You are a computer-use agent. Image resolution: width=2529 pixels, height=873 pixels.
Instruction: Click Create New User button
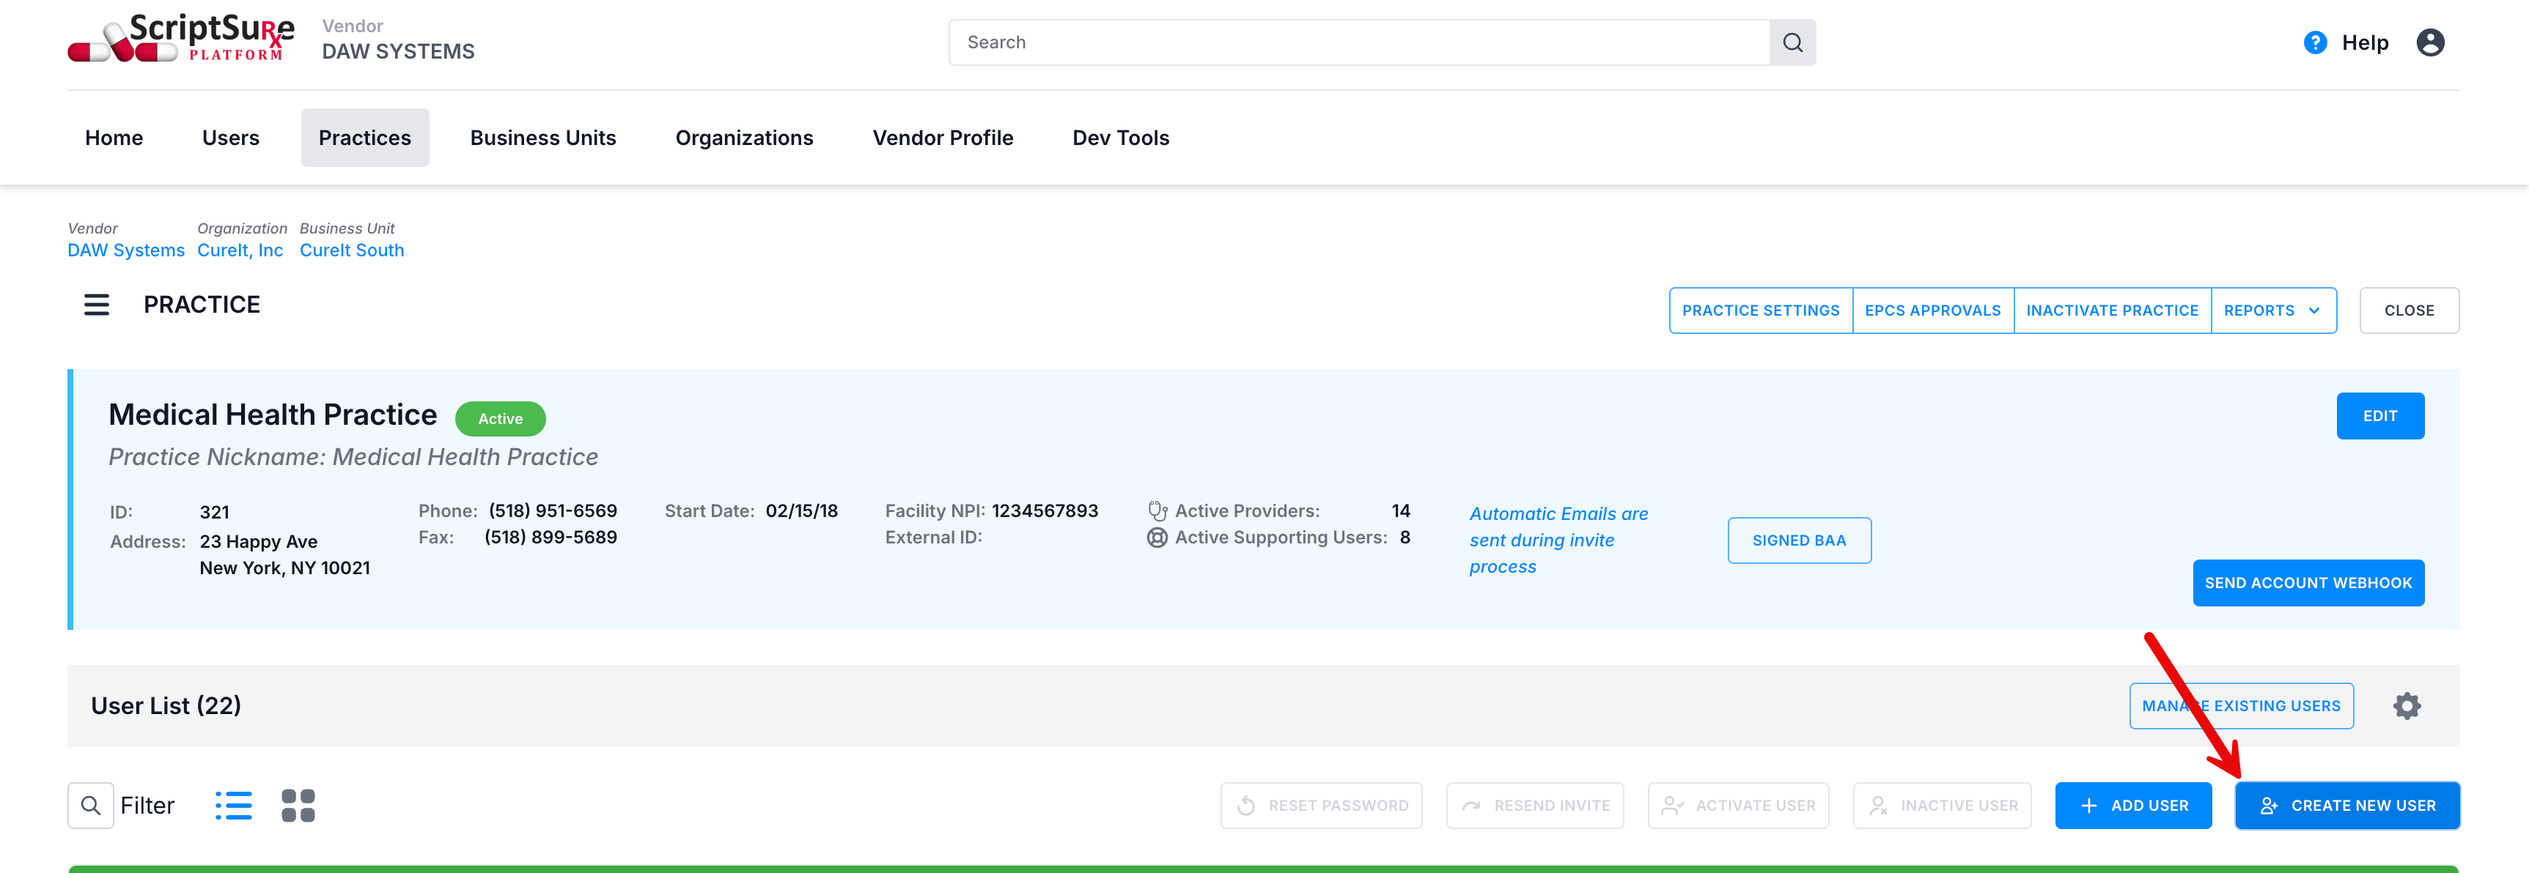tap(2346, 806)
